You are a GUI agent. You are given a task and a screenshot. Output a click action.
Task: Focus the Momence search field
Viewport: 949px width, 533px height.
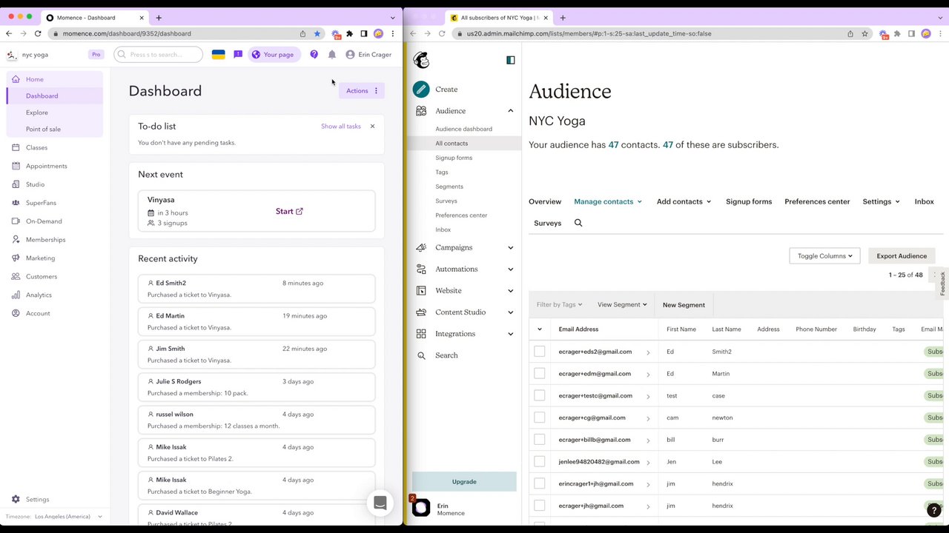(159, 54)
